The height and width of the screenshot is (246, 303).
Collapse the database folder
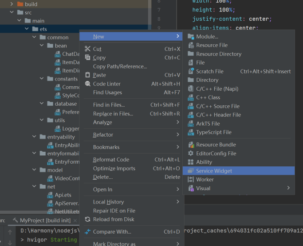pos(42,104)
